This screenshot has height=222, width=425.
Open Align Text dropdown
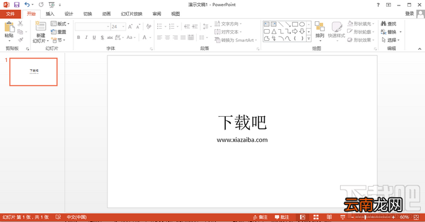(x=228, y=32)
